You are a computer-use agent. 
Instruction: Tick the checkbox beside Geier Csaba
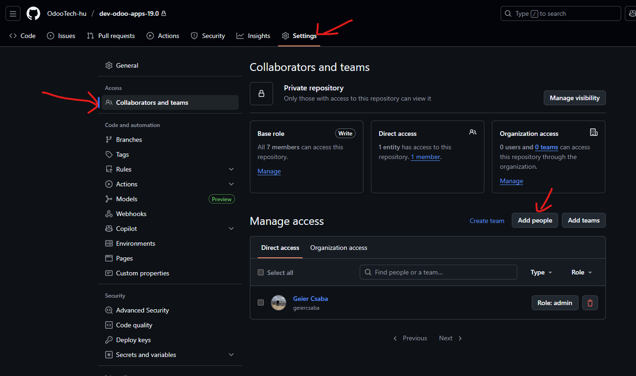click(x=261, y=303)
